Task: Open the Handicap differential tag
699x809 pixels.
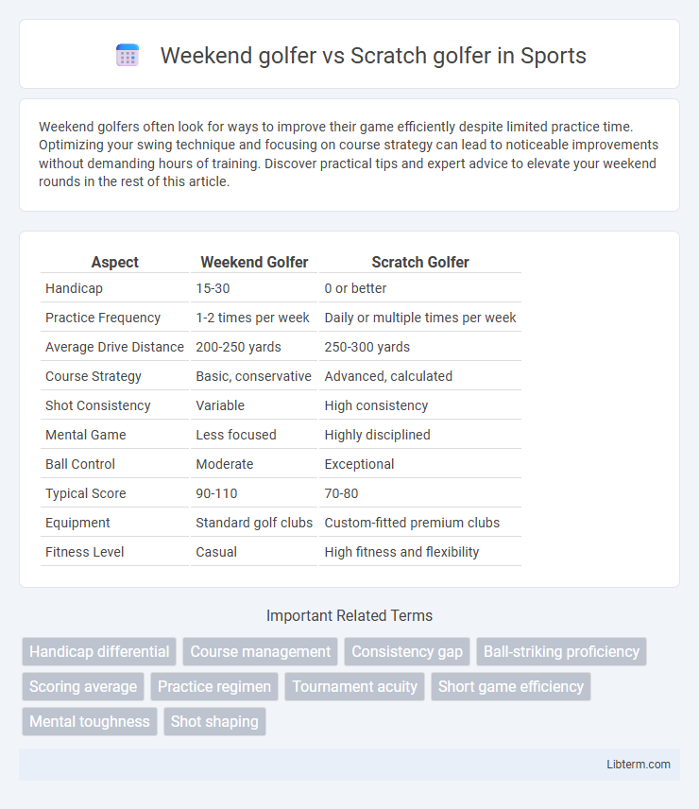Action: coord(99,651)
